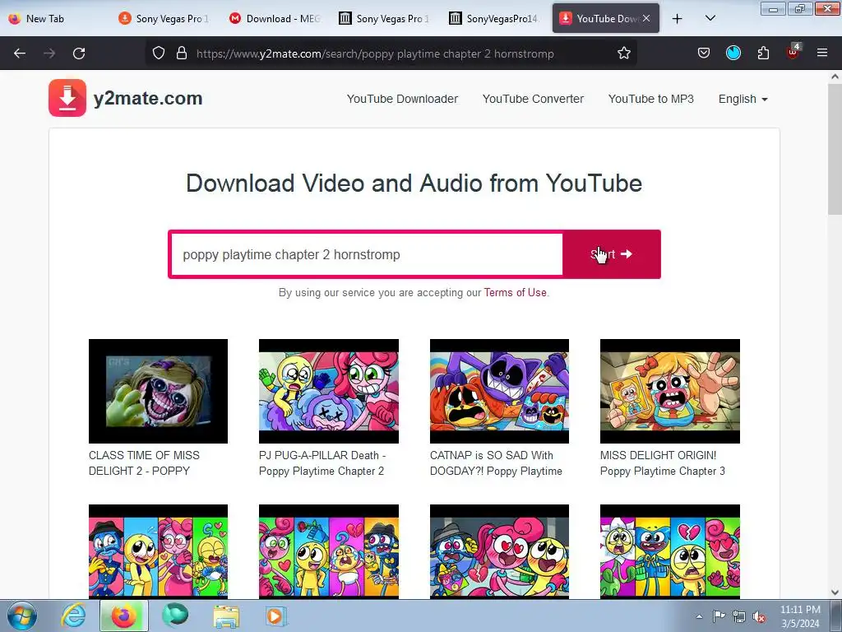The width and height of the screenshot is (842, 632).
Task: Open the extensions puzzle-piece icon
Action: (763, 53)
